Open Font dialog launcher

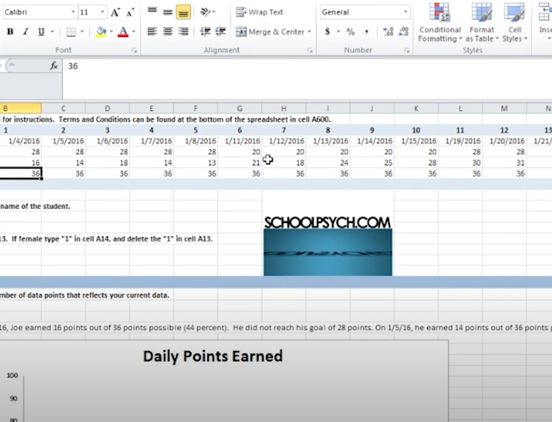coord(134,50)
